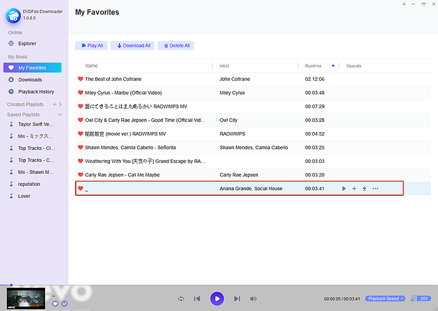The width and height of the screenshot is (438, 311).
Task: Open the Mix - ミックス playlist
Action: click(35, 136)
